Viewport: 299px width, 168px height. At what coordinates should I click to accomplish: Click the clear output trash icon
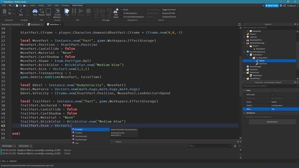(235, 146)
